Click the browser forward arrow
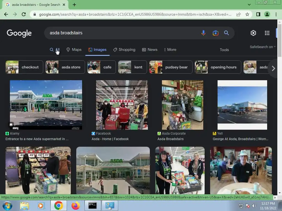The height and width of the screenshot is (211, 282). (x=15, y=14)
